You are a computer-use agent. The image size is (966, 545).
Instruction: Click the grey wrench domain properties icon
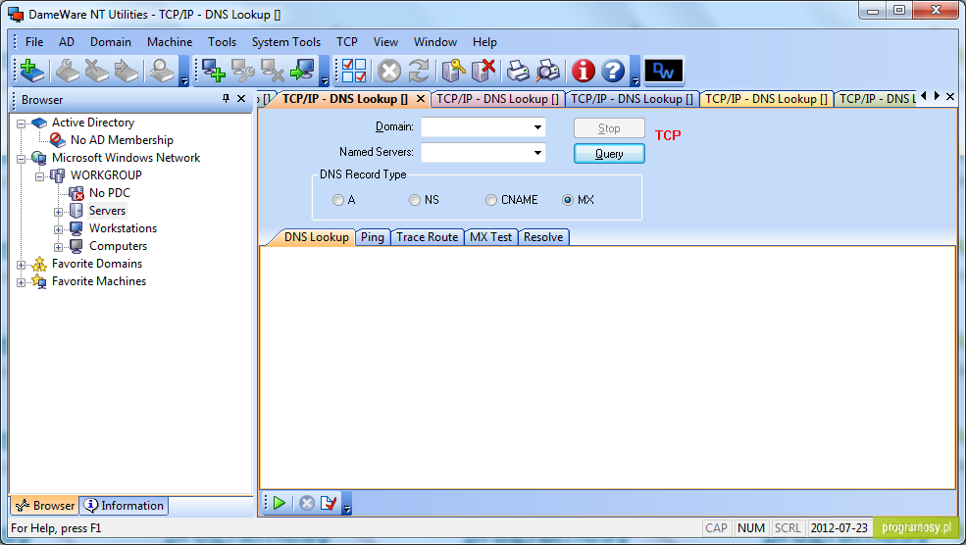(67, 71)
